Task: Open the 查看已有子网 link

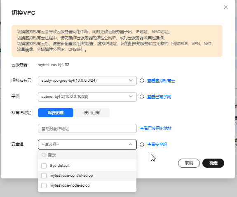Action: coord(159,97)
